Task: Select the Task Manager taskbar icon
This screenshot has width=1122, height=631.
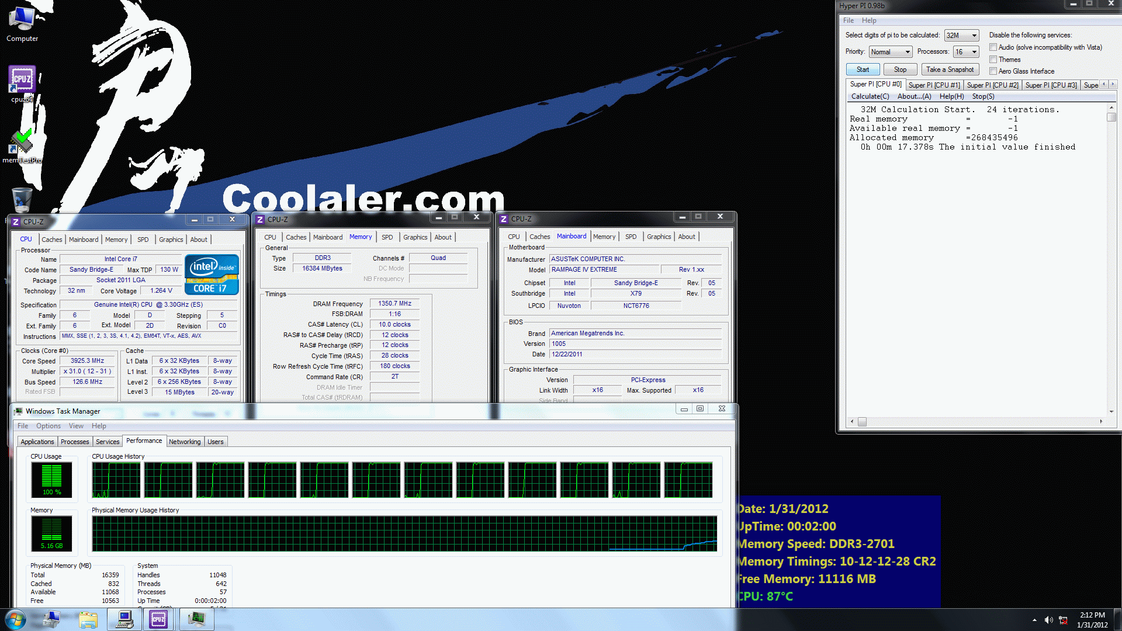Action: click(x=196, y=619)
